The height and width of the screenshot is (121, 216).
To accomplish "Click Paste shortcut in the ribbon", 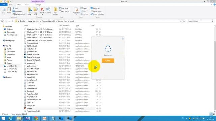I will (19, 14).
